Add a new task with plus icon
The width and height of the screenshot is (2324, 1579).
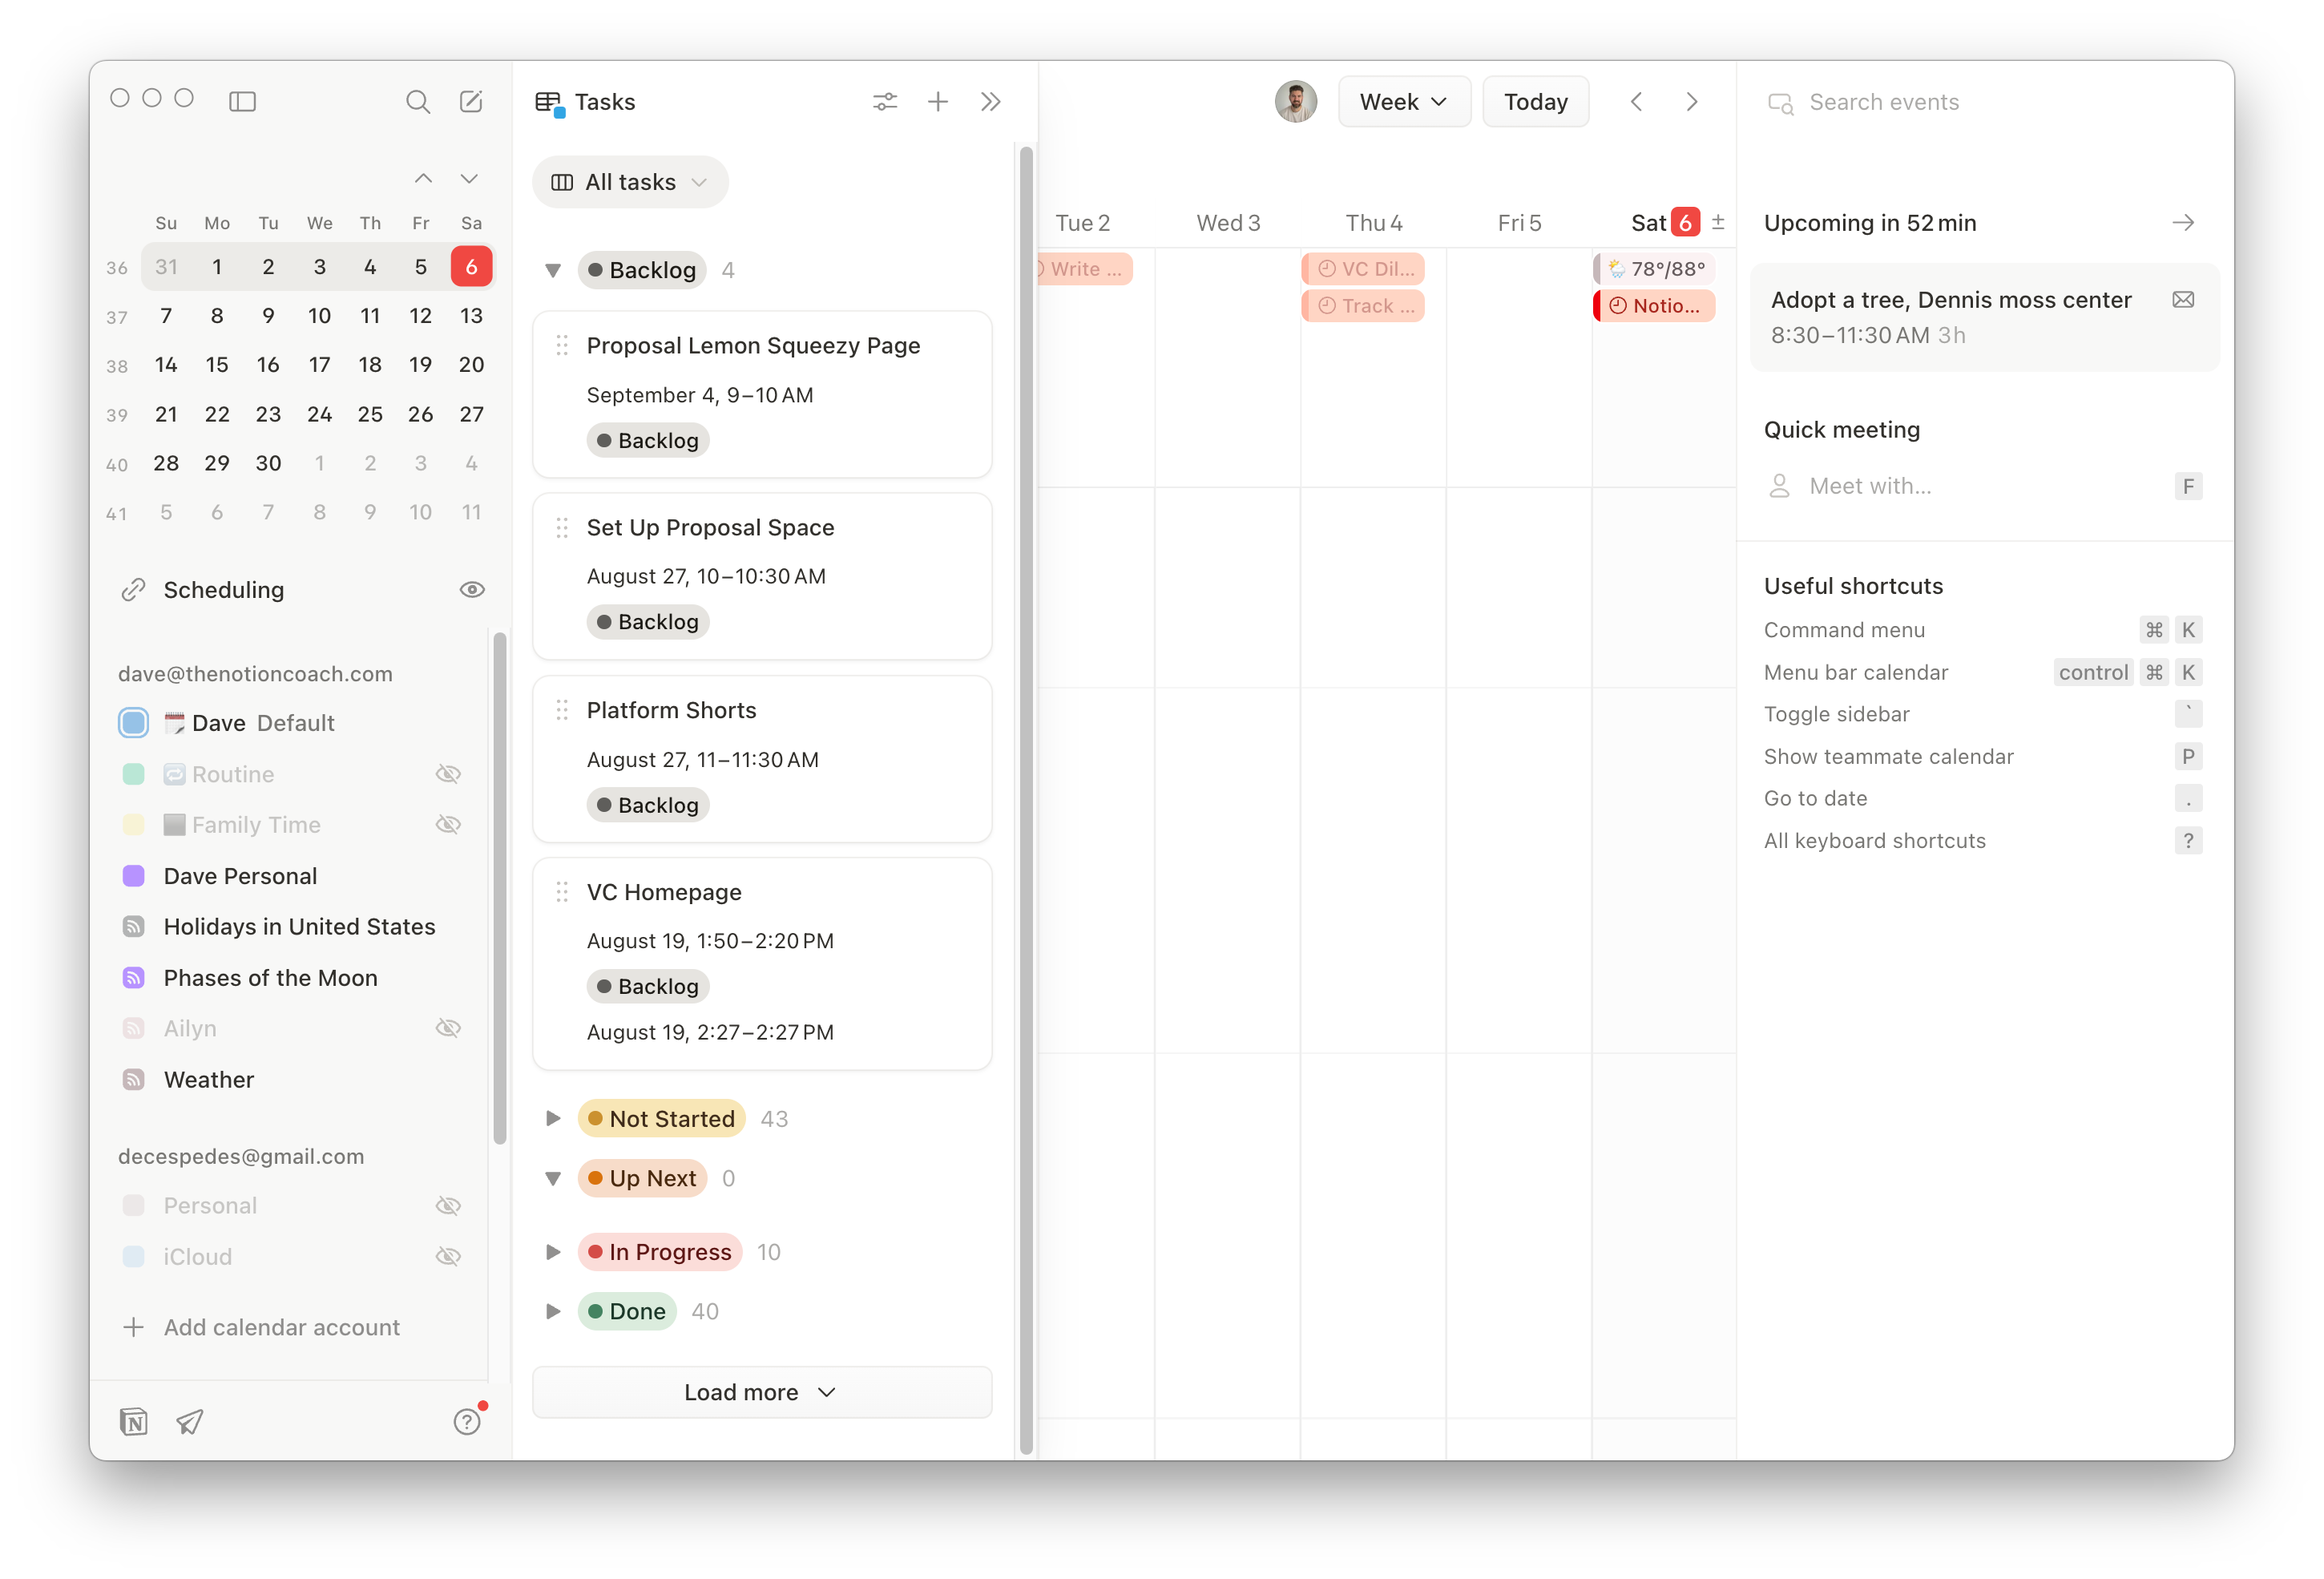click(937, 102)
